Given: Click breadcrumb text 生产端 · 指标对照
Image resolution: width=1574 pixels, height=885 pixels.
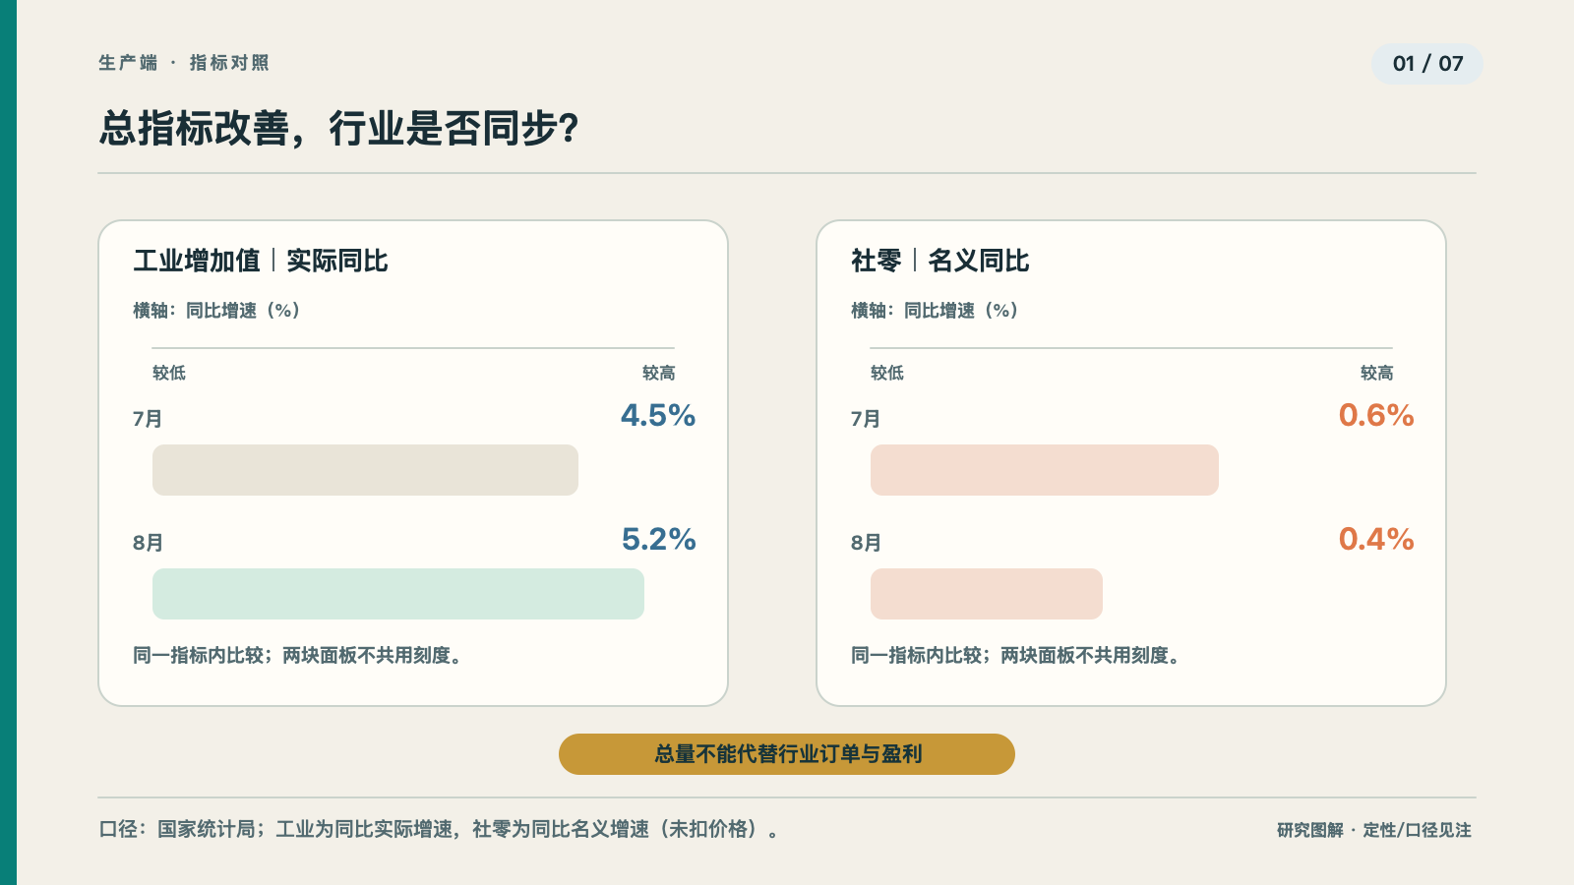Looking at the screenshot, I should pos(184,63).
